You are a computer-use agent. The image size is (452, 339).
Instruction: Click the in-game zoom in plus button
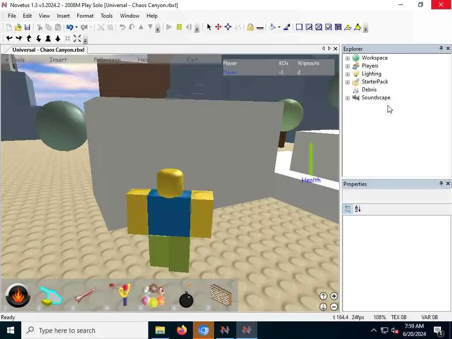point(334,296)
